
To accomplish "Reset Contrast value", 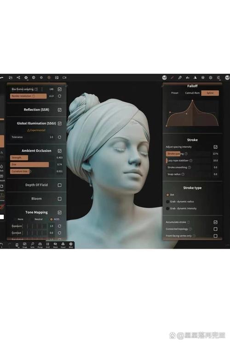I will [x=60, y=233].
